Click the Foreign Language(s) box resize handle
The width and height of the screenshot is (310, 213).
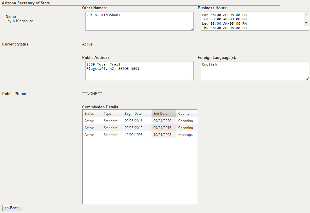click(307, 79)
